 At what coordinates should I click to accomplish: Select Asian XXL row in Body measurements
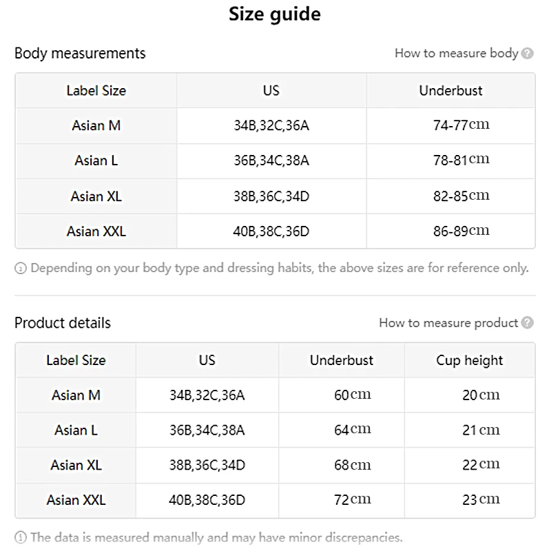(96, 231)
